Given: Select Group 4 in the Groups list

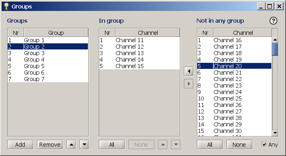Looking at the screenshot, I should (x=48, y=60).
